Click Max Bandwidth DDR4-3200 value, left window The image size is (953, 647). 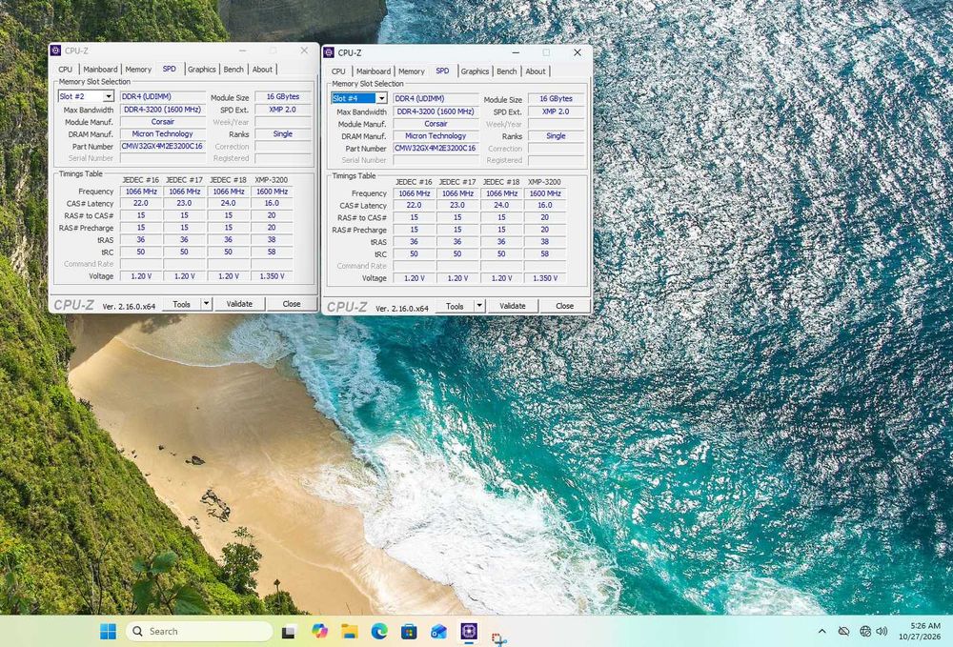pyautogui.click(x=162, y=110)
